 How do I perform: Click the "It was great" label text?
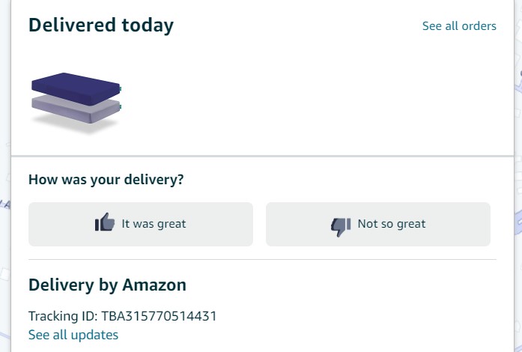154,224
